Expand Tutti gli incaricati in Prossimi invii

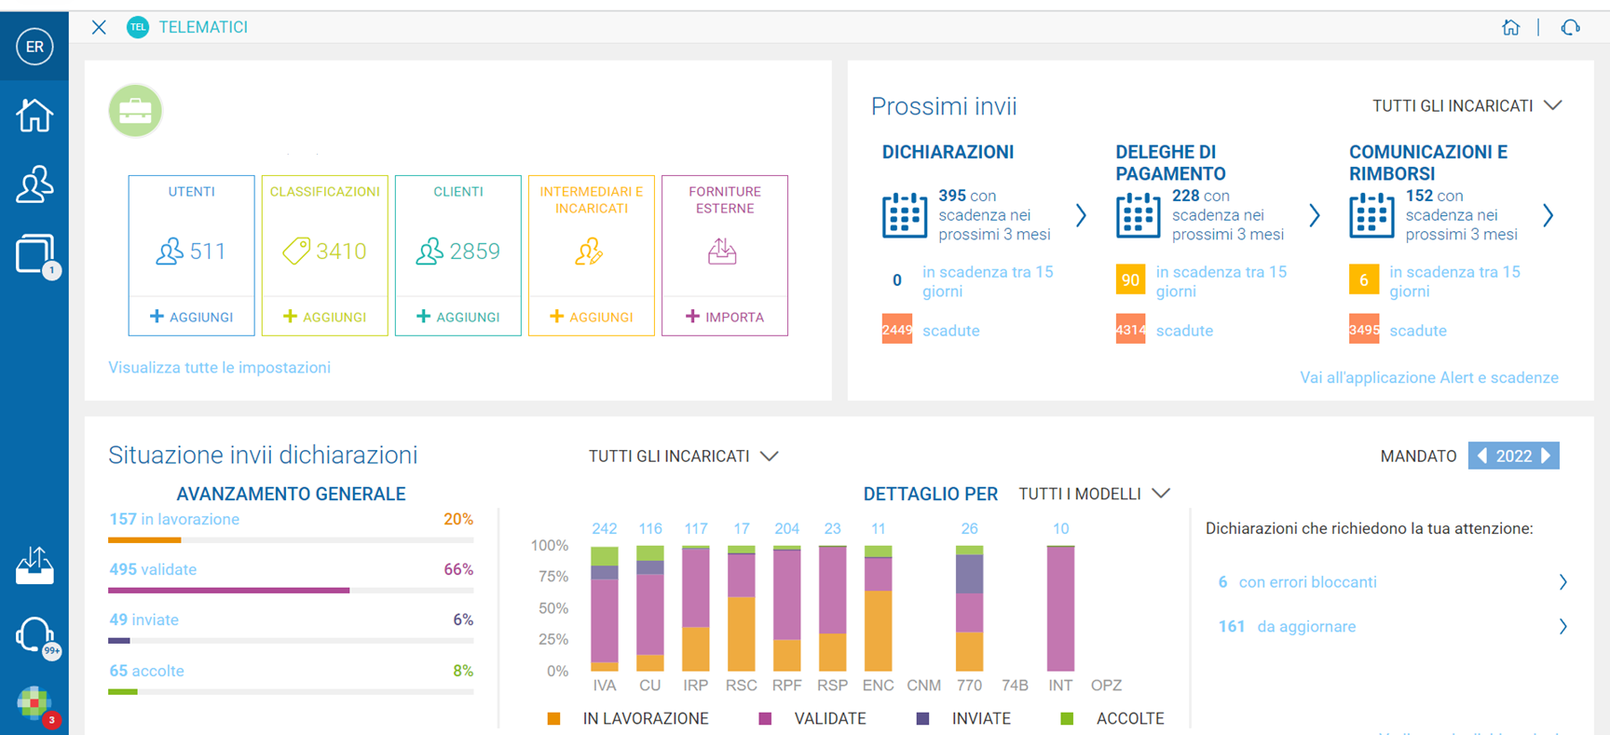(1467, 106)
